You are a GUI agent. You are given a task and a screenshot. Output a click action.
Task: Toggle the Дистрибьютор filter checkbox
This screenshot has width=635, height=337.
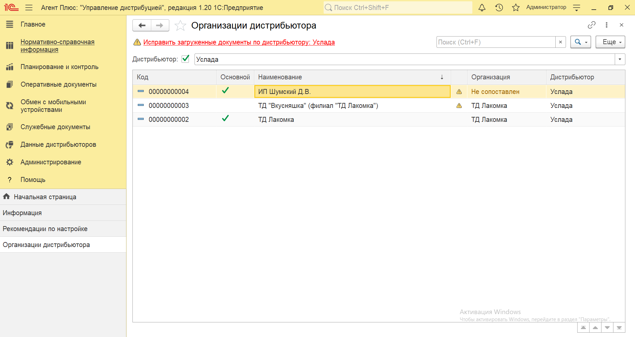186,59
